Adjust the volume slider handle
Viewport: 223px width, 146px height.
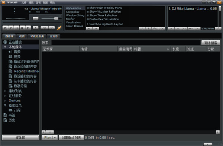[56, 19]
